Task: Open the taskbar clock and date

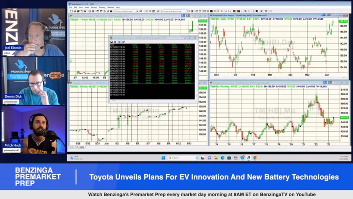Action: [344, 158]
